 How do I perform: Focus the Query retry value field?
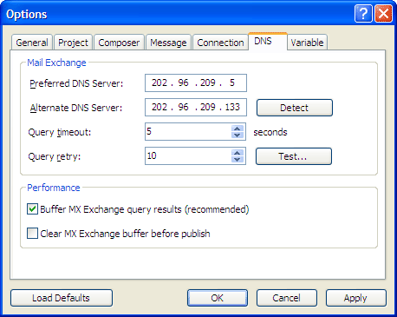click(188, 156)
